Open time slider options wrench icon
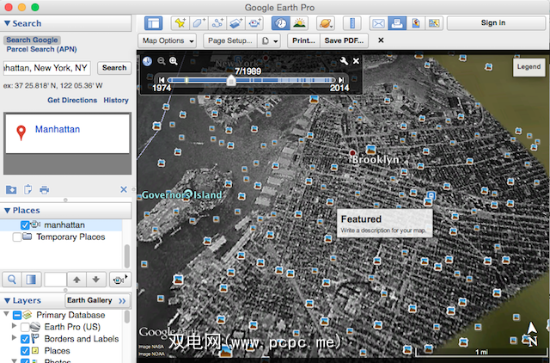 coord(343,61)
